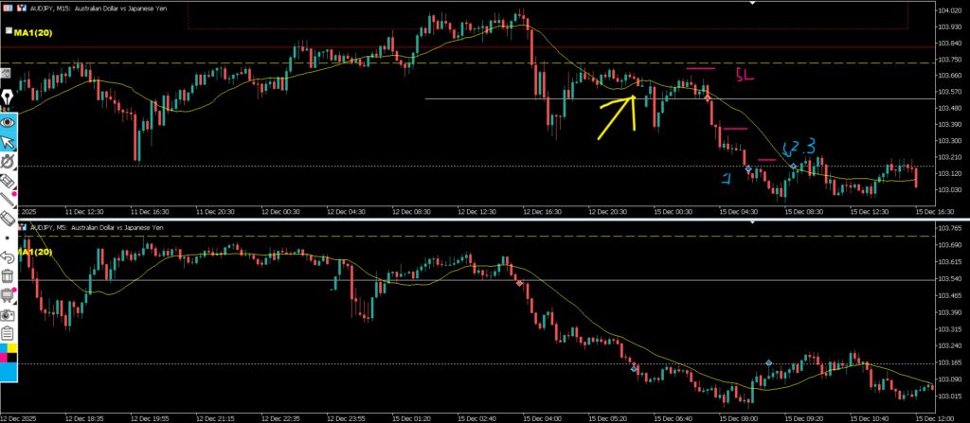
Task: Click the chart shift triangle at top edge
Action: point(753,4)
